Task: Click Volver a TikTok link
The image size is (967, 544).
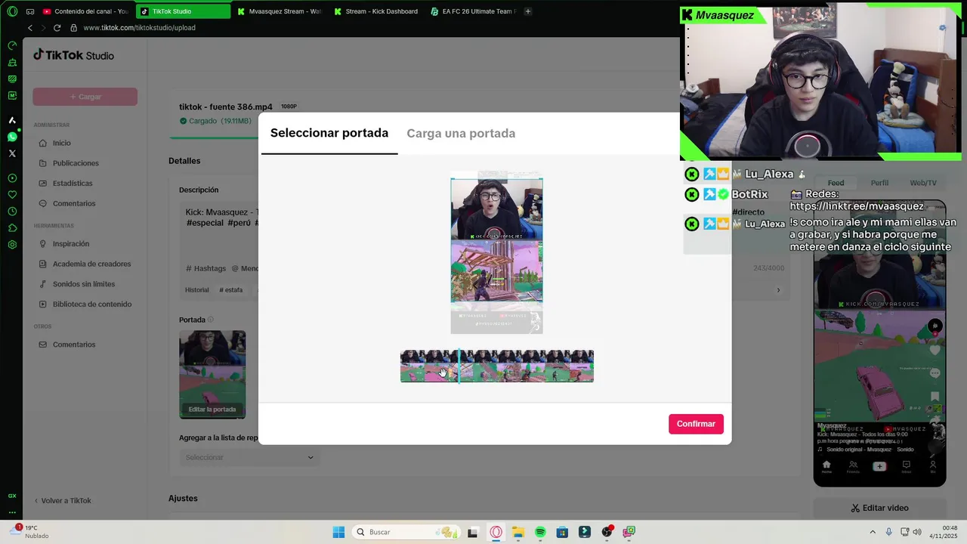Action: tap(63, 501)
